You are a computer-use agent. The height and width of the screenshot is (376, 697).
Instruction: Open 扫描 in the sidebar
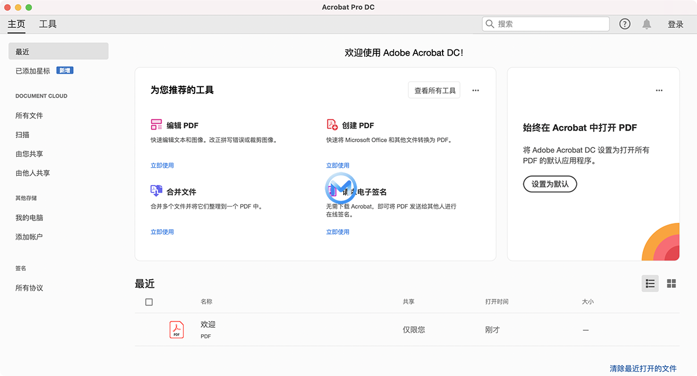(x=22, y=135)
